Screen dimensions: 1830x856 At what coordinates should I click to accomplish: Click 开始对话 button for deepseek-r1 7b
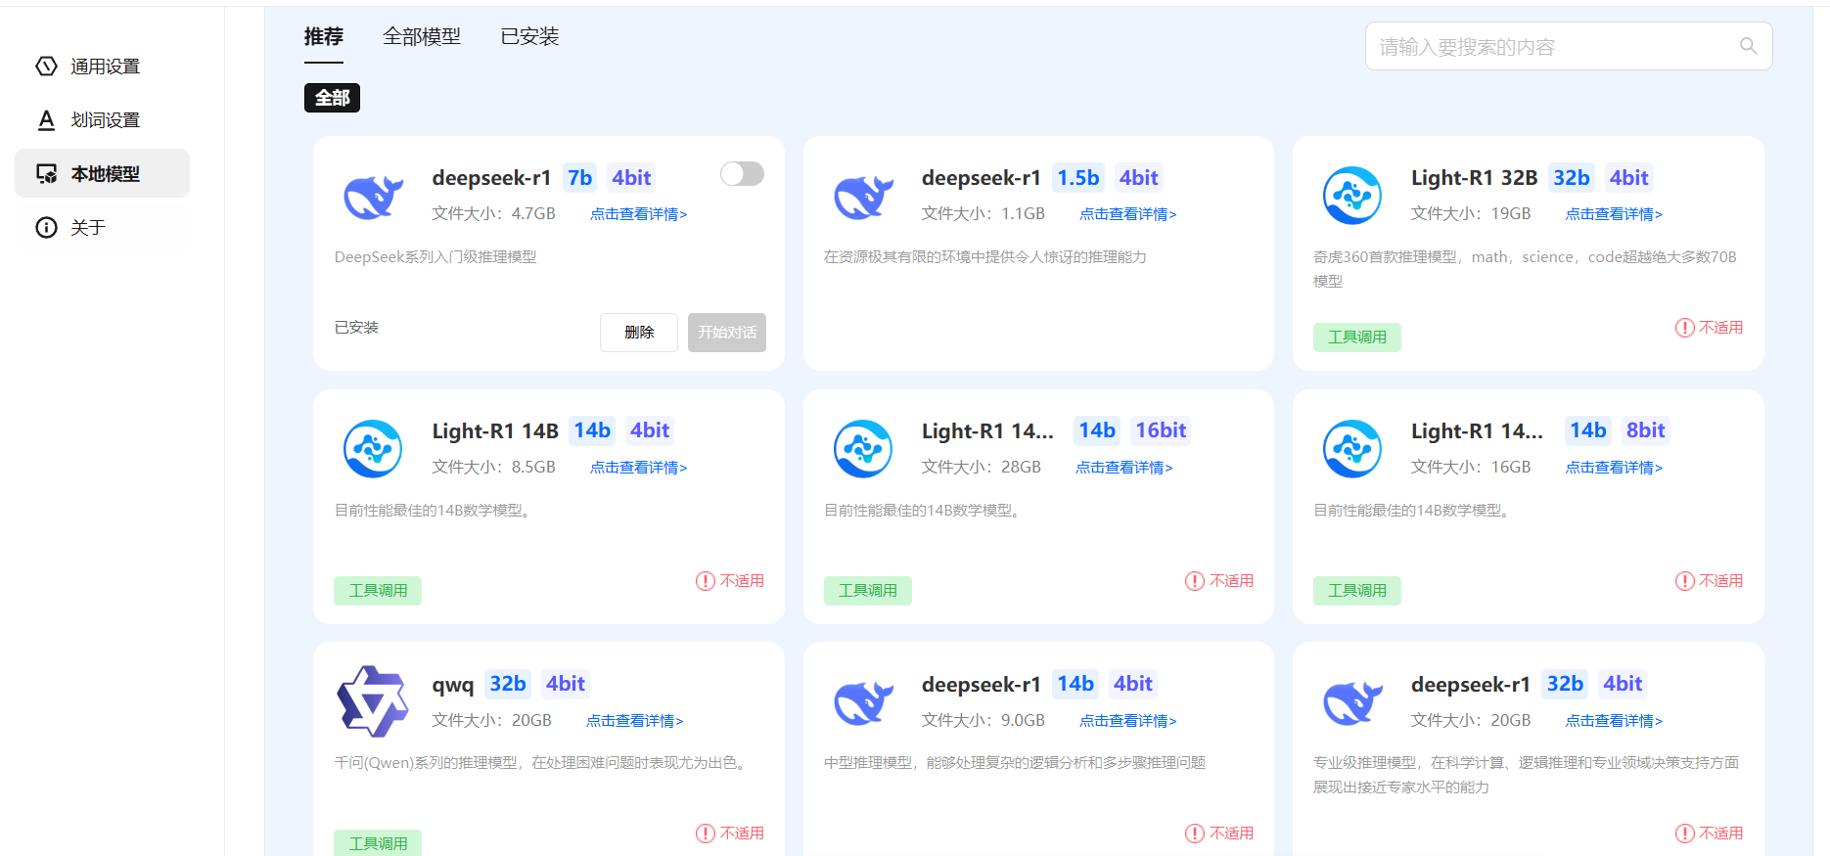tap(727, 333)
